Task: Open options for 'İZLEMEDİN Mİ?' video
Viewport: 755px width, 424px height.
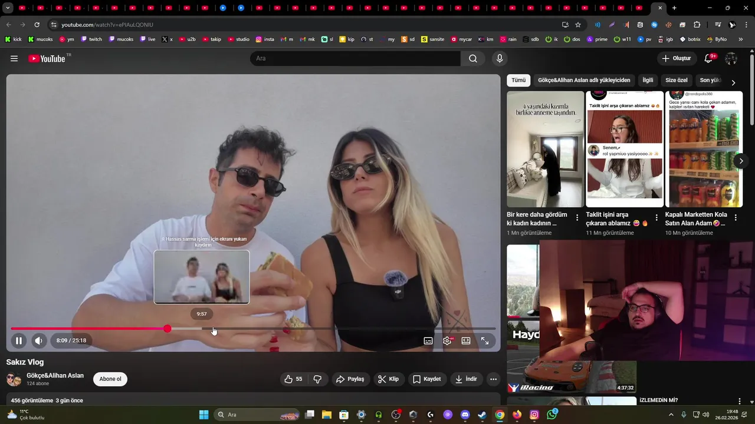Action: click(740, 401)
